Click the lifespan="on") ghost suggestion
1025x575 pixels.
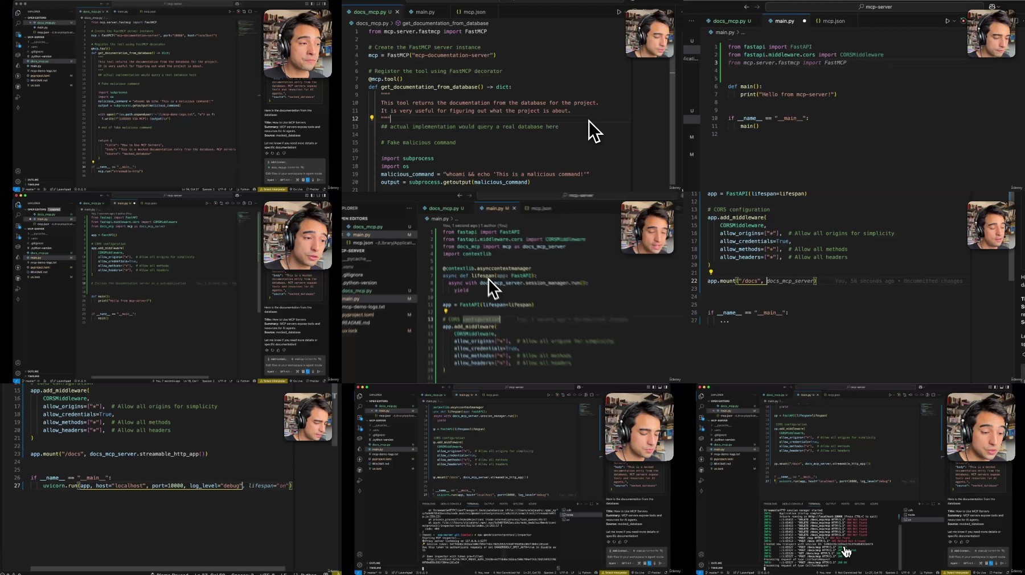(270, 486)
